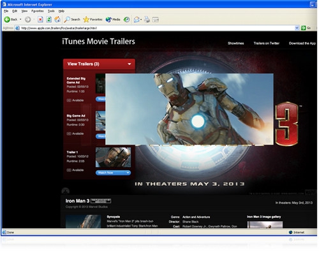
Task: Open the Trailer 1 thumbnail image
Action: tap(113, 157)
